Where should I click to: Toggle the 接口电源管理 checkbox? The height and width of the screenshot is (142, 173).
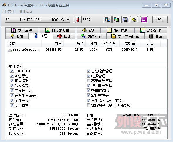(88, 85)
